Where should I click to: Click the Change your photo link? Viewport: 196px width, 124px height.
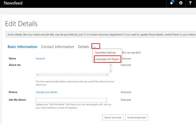[46, 92]
